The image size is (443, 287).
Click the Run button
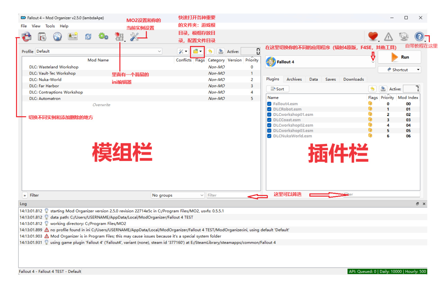point(399,57)
